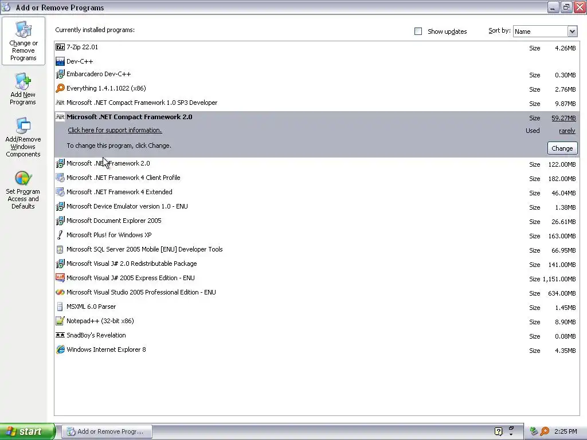The height and width of the screenshot is (440, 587).
Task: Click the Embarcadero Dev-C++ installer icon
Action: 60,74
